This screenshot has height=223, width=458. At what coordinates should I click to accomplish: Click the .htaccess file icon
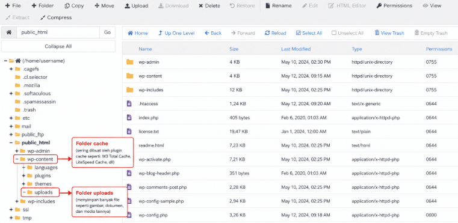[x=129, y=103]
